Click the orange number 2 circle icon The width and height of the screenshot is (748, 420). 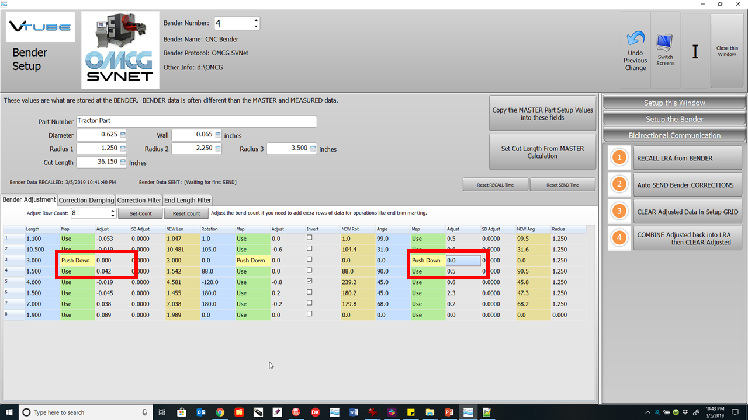619,185
